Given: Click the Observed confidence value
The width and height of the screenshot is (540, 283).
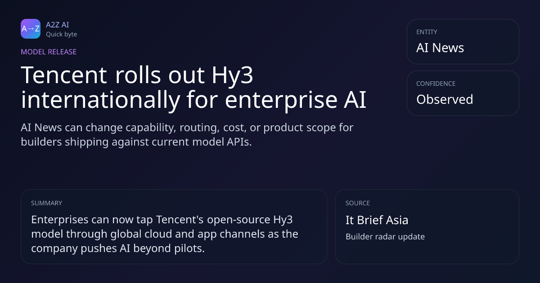Looking at the screenshot, I should pos(445,99).
